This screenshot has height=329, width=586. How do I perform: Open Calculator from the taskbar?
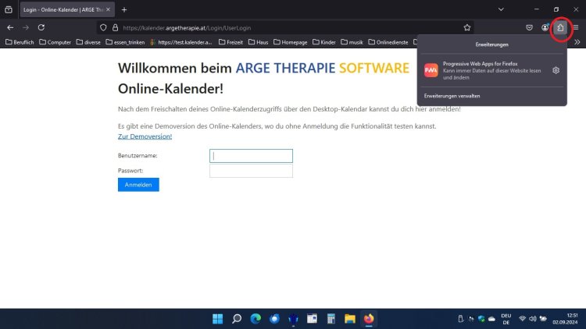click(331, 319)
